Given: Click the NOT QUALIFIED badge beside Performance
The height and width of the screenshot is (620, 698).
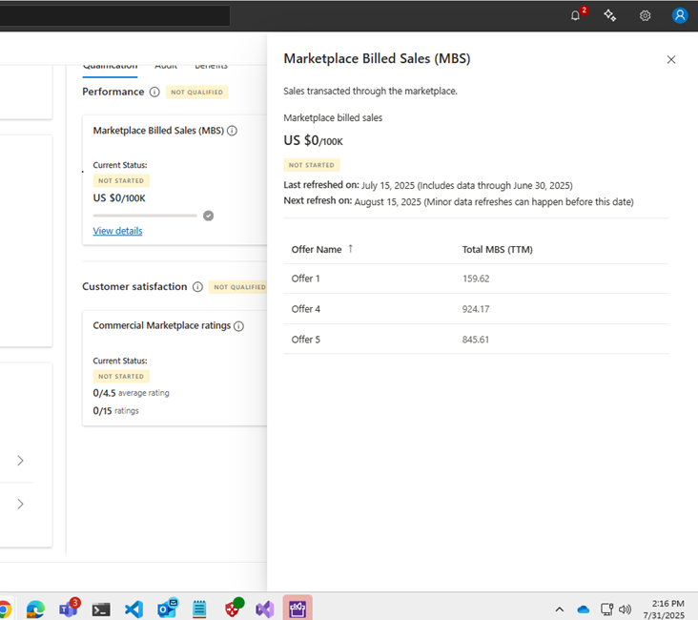Looking at the screenshot, I should click(196, 93).
